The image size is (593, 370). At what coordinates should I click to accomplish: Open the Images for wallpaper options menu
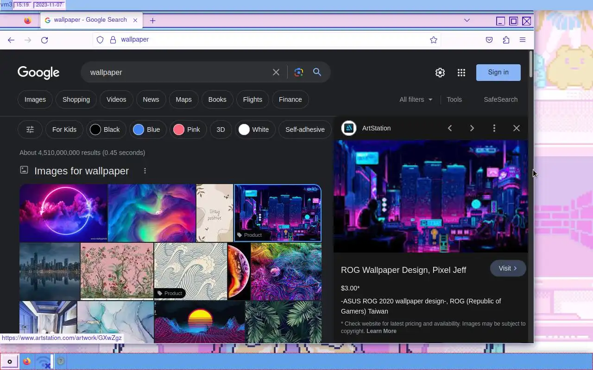click(145, 171)
